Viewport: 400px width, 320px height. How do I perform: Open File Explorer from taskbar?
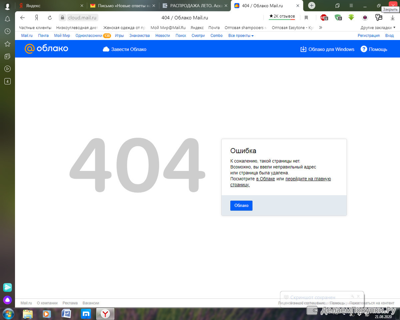(x=28, y=314)
